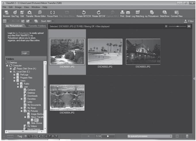The image size is (196, 141).
Task: Toggle tag number 0
Action: [x=26, y=136]
